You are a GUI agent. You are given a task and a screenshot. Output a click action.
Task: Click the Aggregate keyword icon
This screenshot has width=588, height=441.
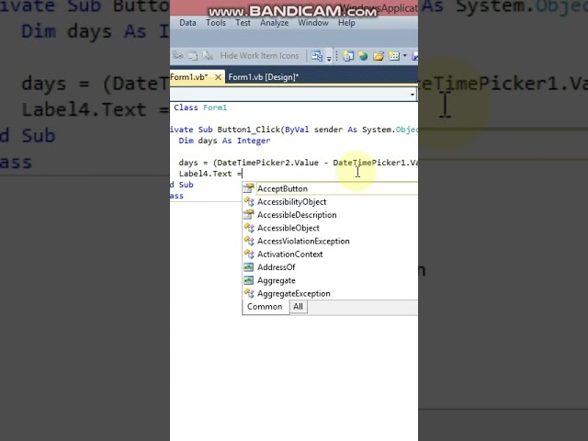pyautogui.click(x=248, y=280)
